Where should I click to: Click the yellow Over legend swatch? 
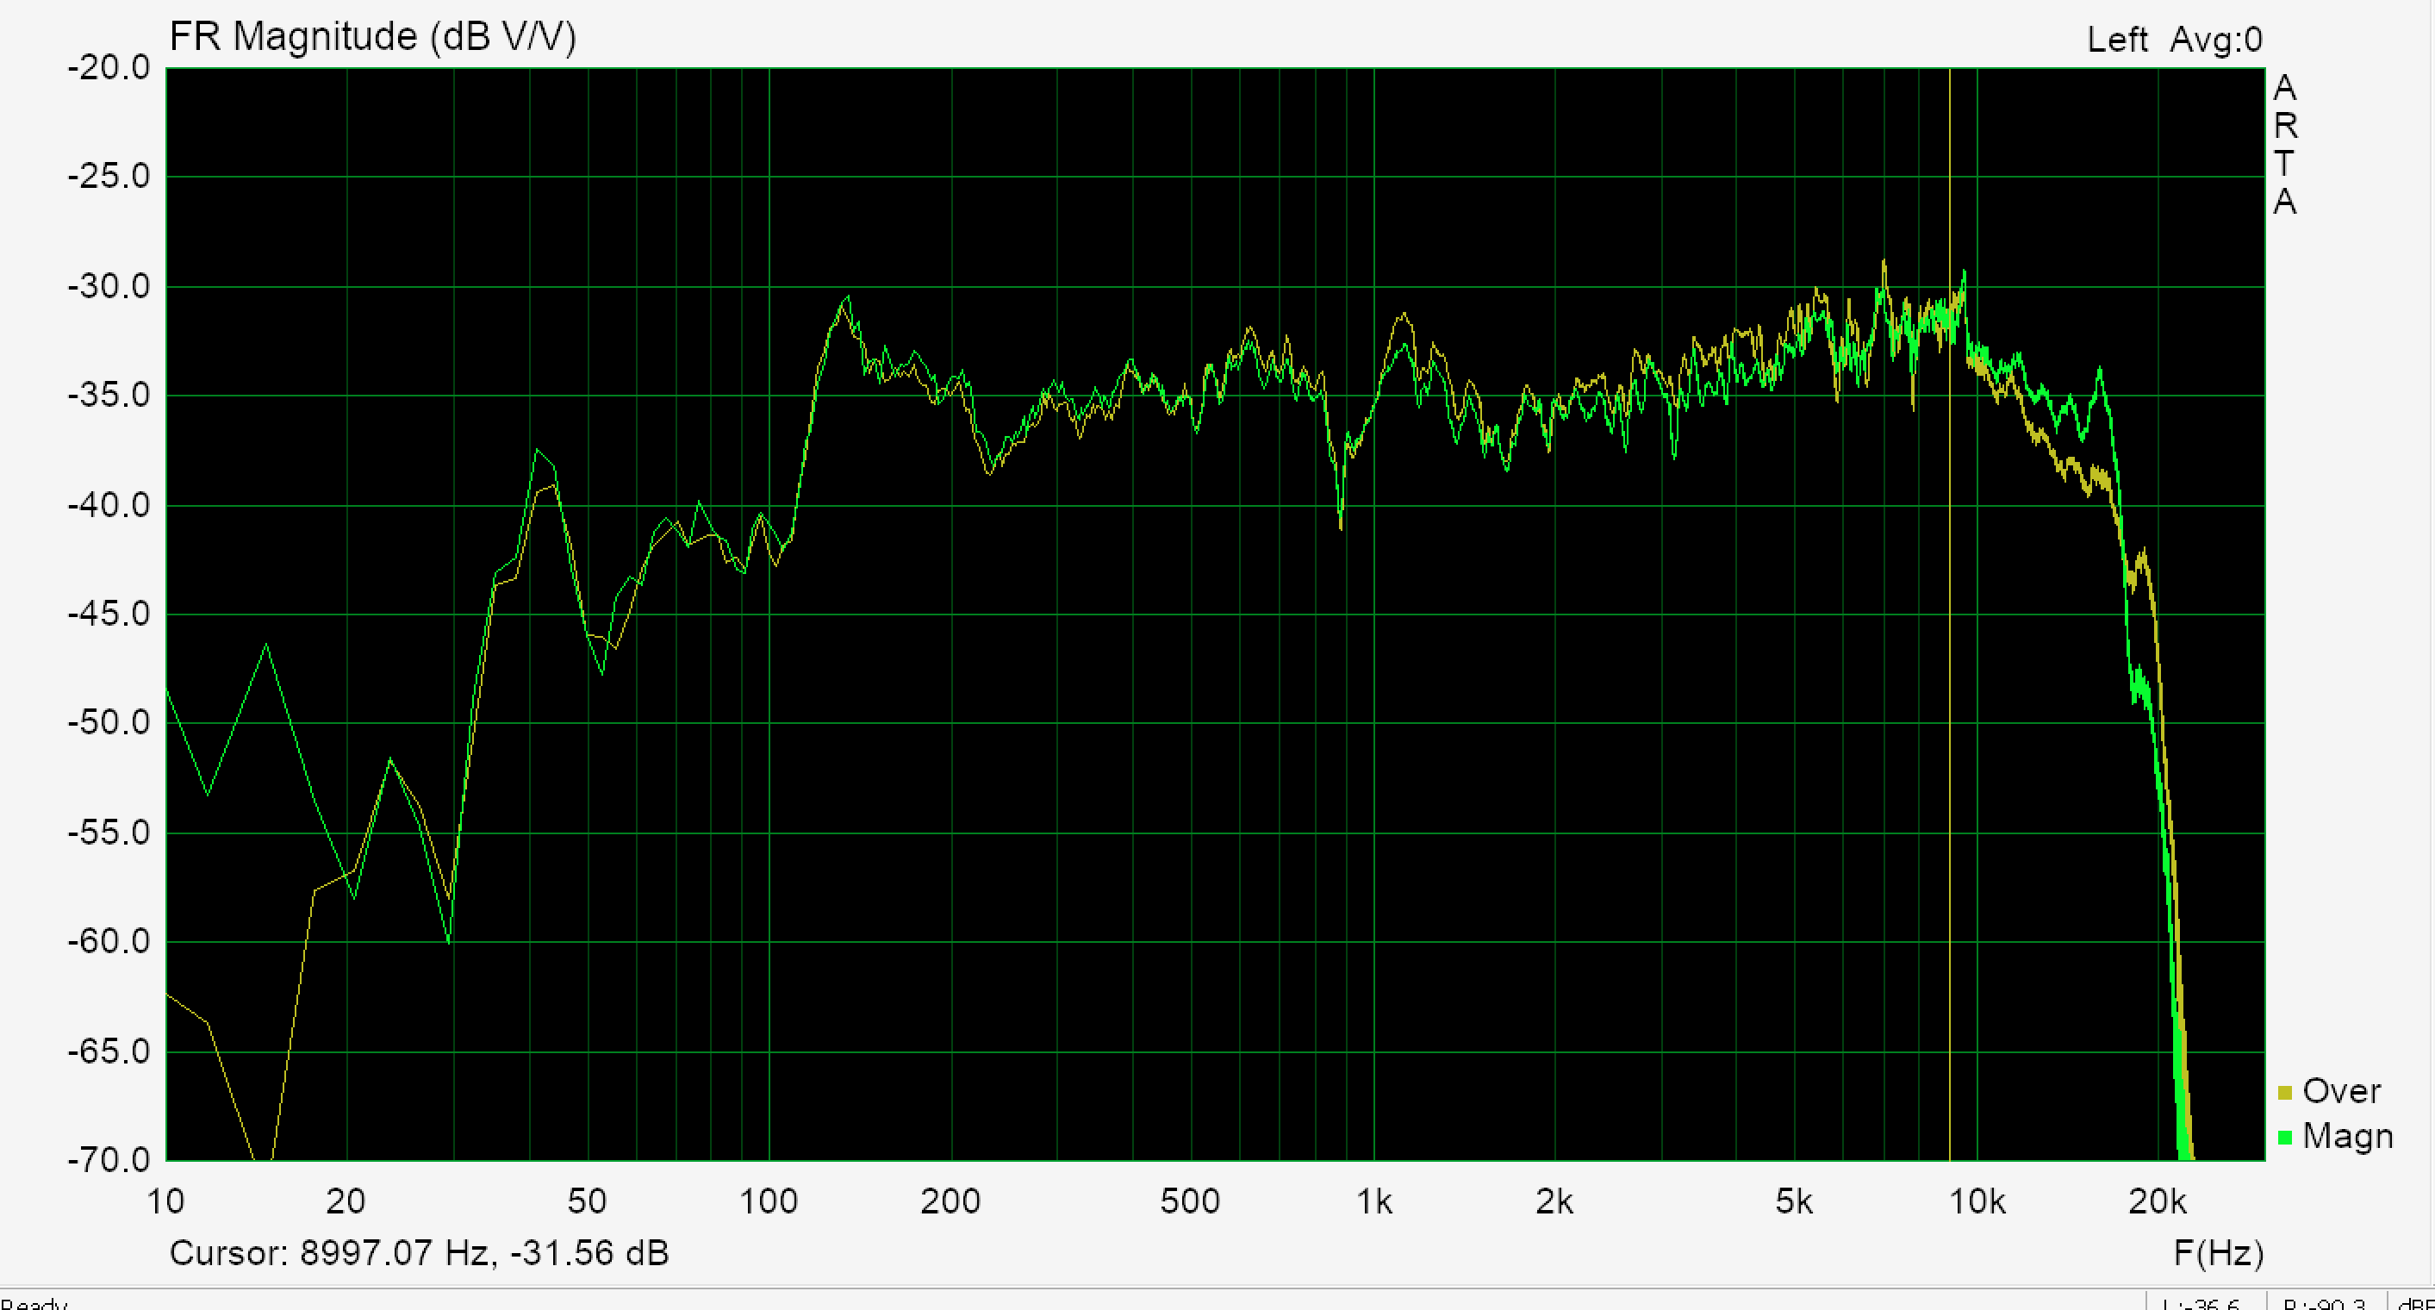click(2285, 1094)
